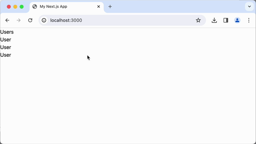Click the browser back arrow

(x=7, y=20)
